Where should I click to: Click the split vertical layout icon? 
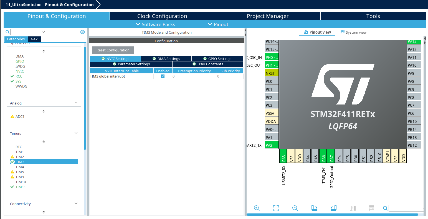[x=372, y=208]
